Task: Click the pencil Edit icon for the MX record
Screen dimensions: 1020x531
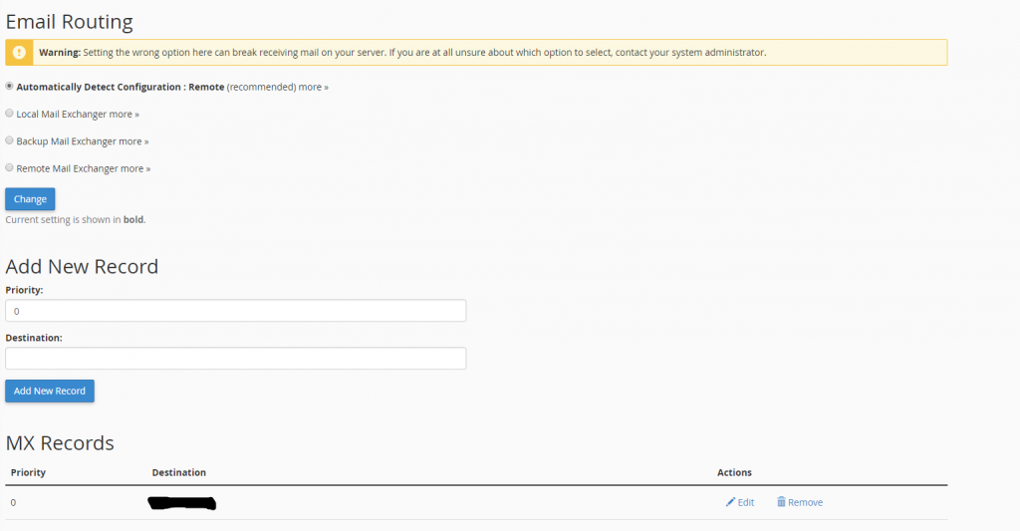Action: 731,502
